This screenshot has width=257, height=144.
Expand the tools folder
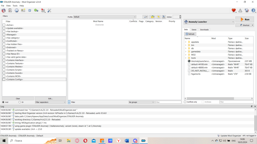pyautogui.click(x=186, y=58)
